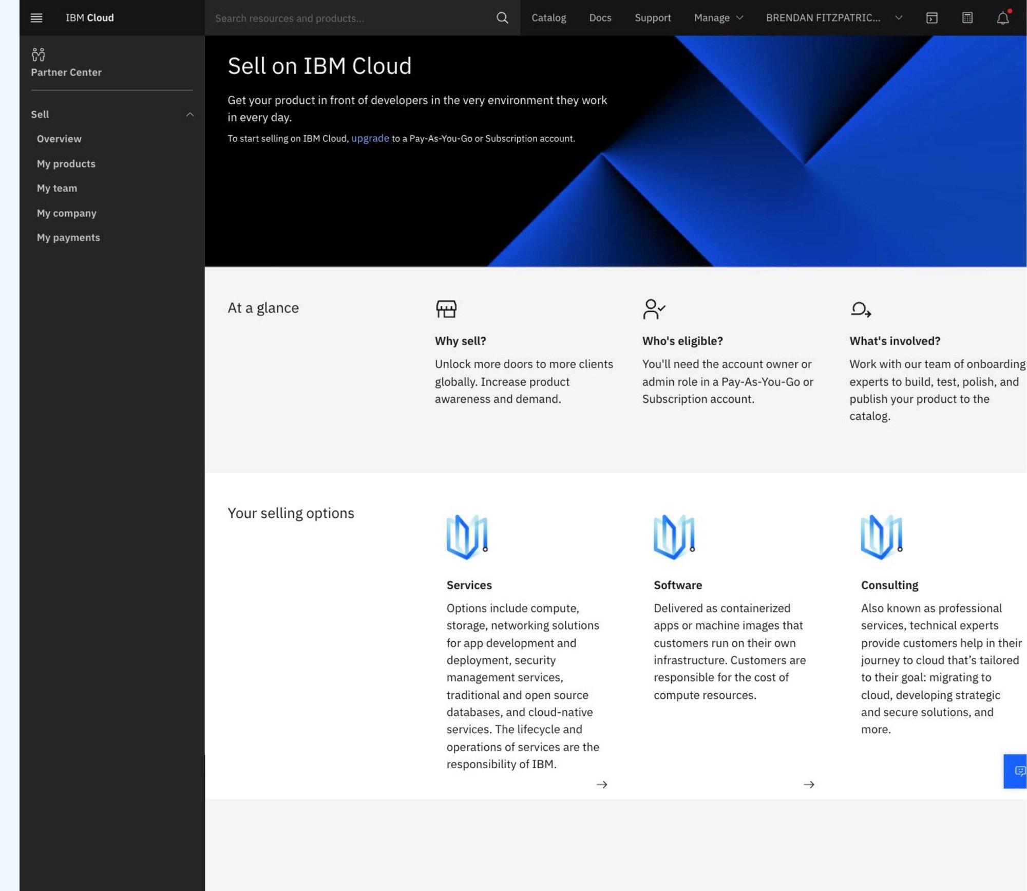1027x891 pixels.
Task: Open the notifications bell
Action: tap(1003, 18)
